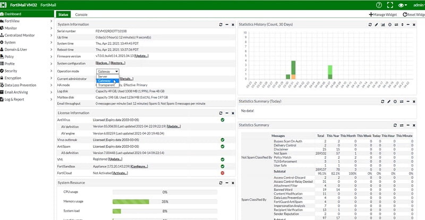Expand the System sidebar menu
Screen dimensions: 425x220
tap(27, 43)
